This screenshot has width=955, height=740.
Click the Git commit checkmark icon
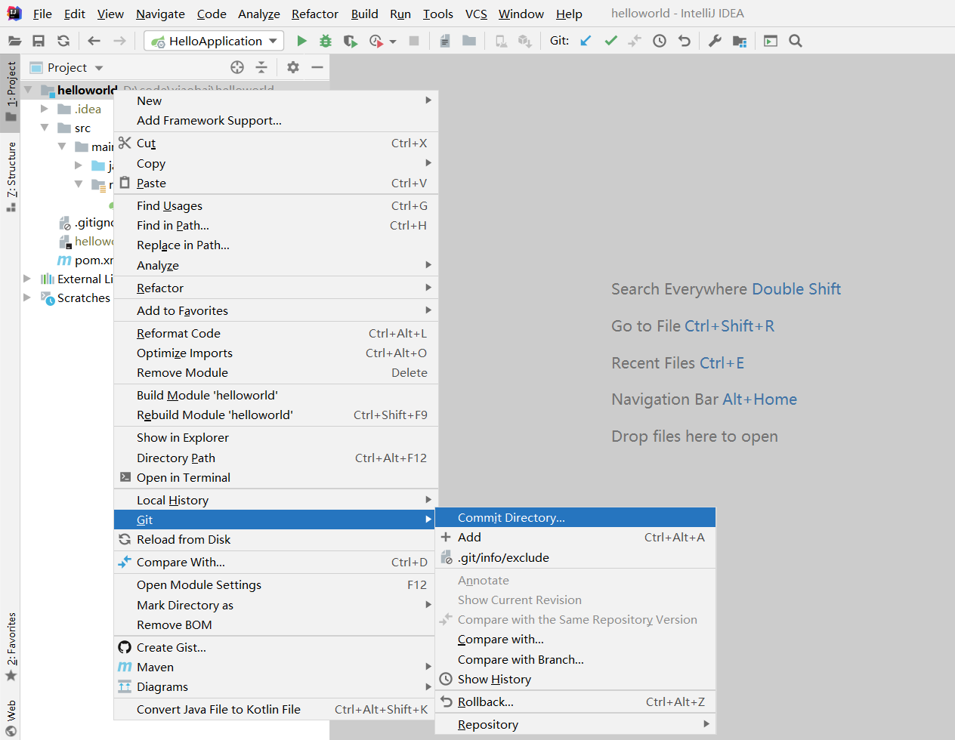[611, 41]
